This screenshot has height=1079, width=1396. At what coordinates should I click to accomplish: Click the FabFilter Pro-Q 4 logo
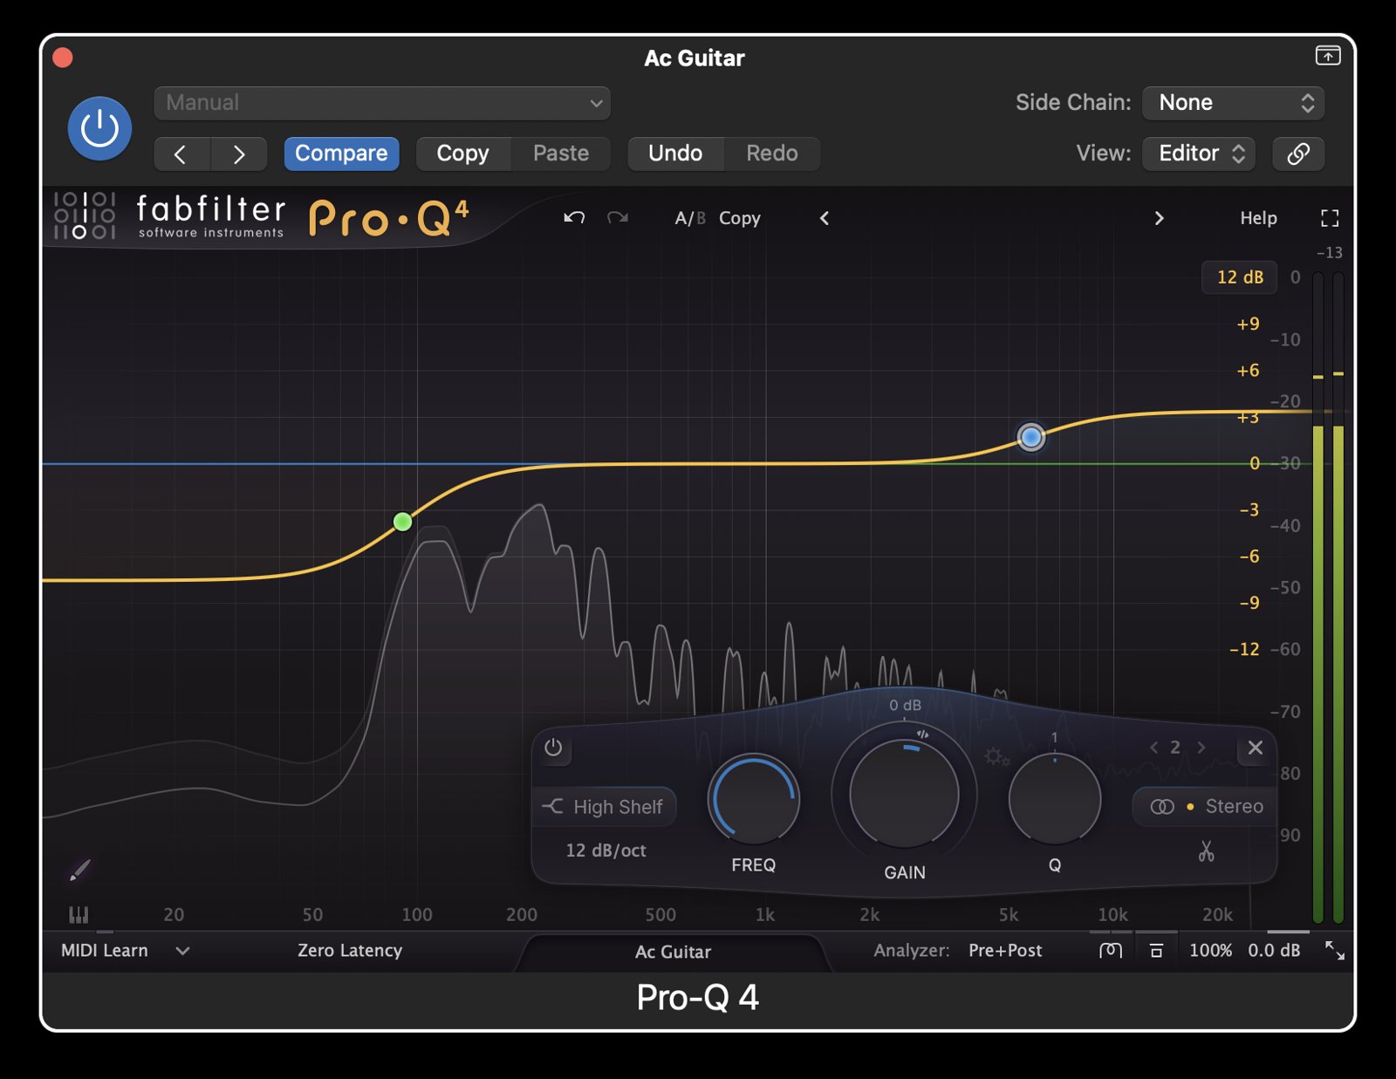coord(388,218)
